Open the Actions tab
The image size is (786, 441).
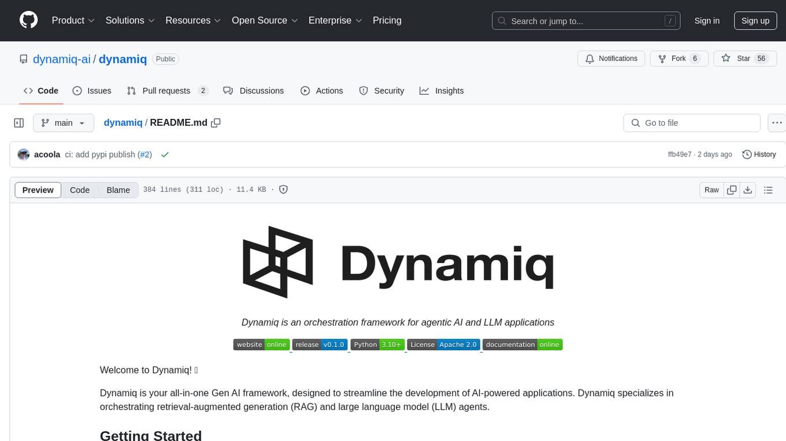pyautogui.click(x=322, y=91)
